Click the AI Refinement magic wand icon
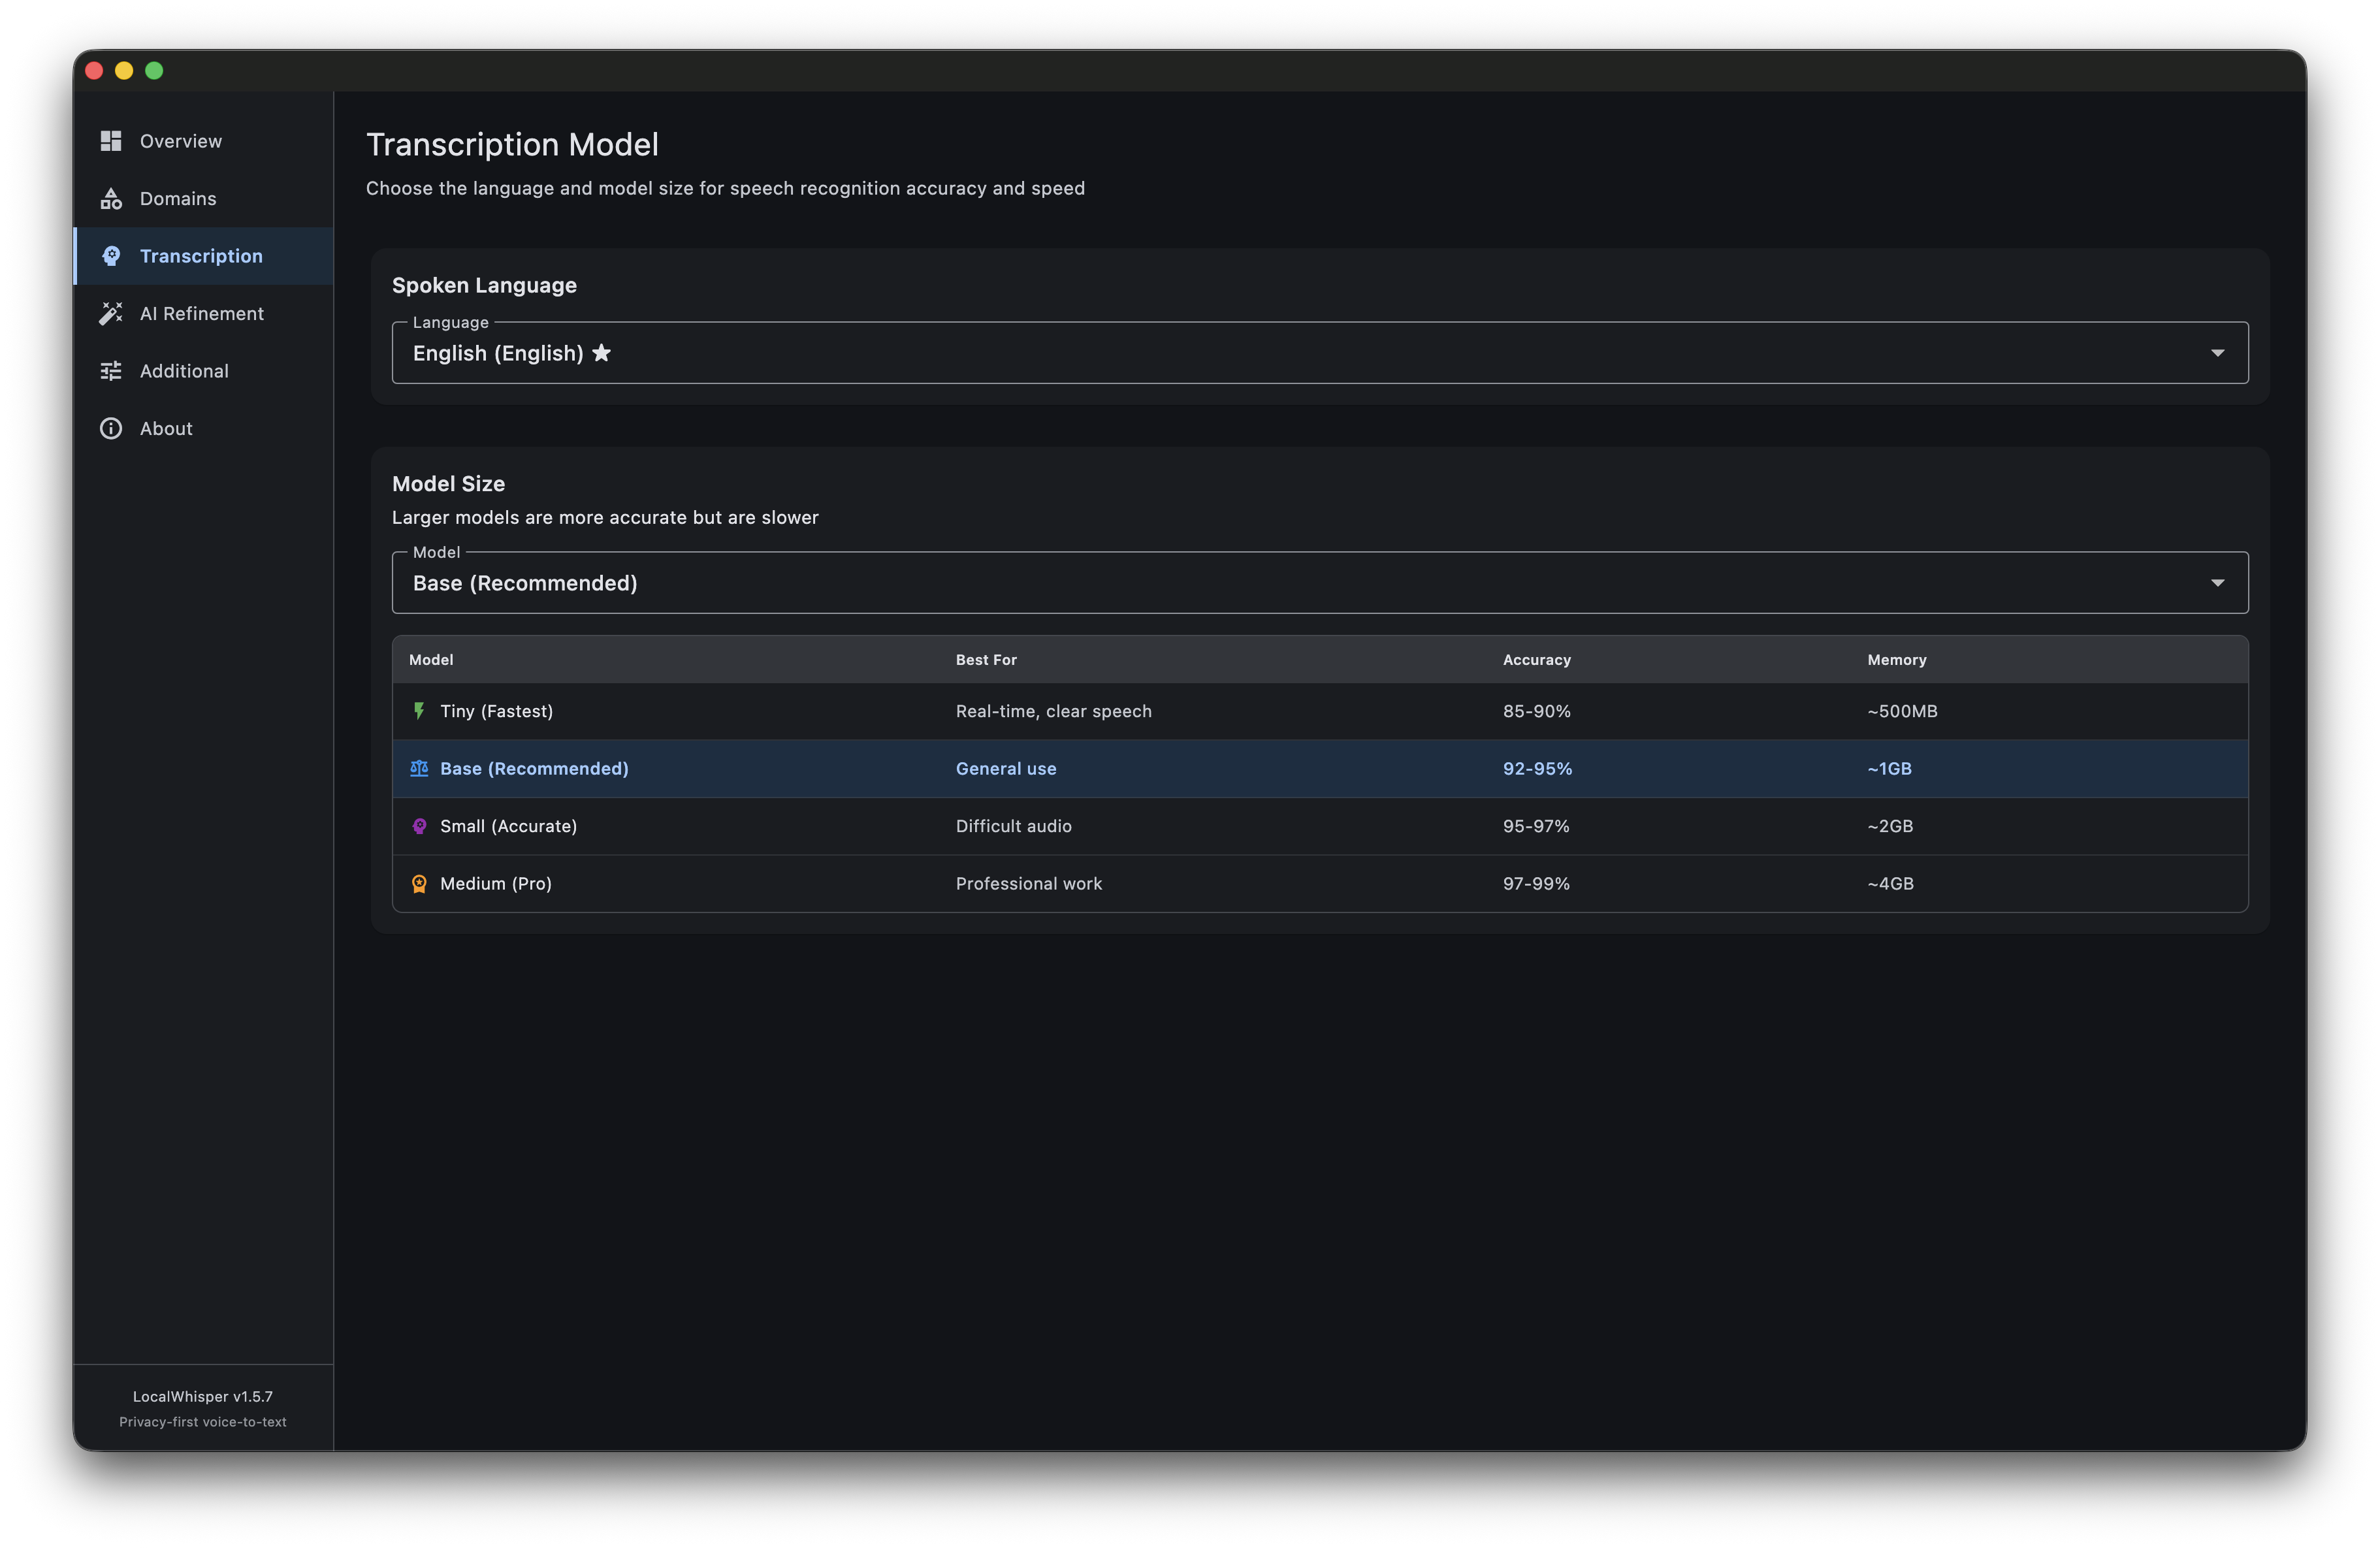The height and width of the screenshot is (1548, 2380). point(111,313)
